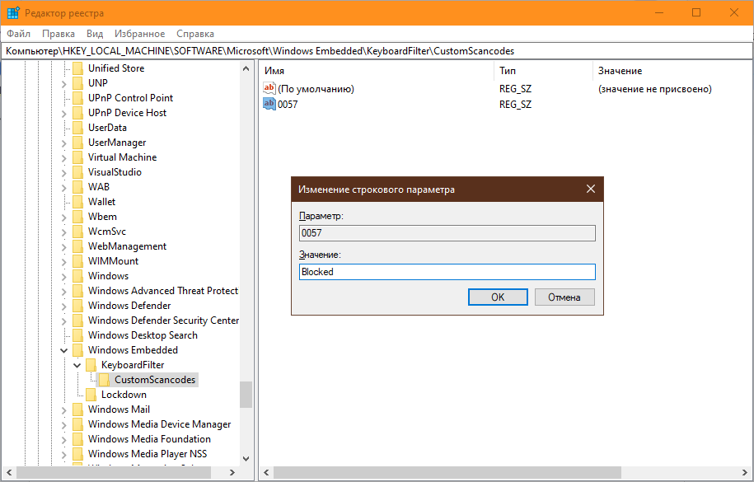
Task: Click the KeyboardFilter folder icon
Action: pos(91,365)
